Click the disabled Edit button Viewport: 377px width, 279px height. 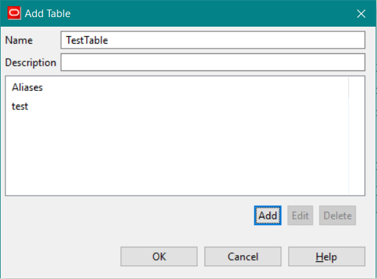[x=300, y=215]
